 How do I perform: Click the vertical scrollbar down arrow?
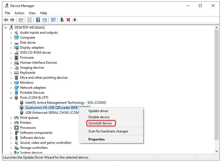click(216, 151)
